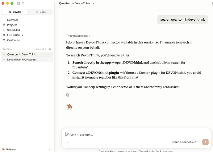Send the message with the arrow button
This screenshot has width=213, height=152.
click(x=205, y=142)
